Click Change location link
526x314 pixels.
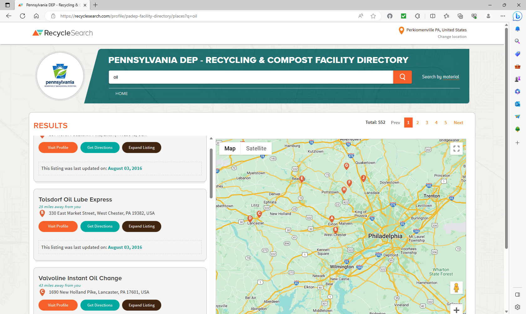(452, 37)
